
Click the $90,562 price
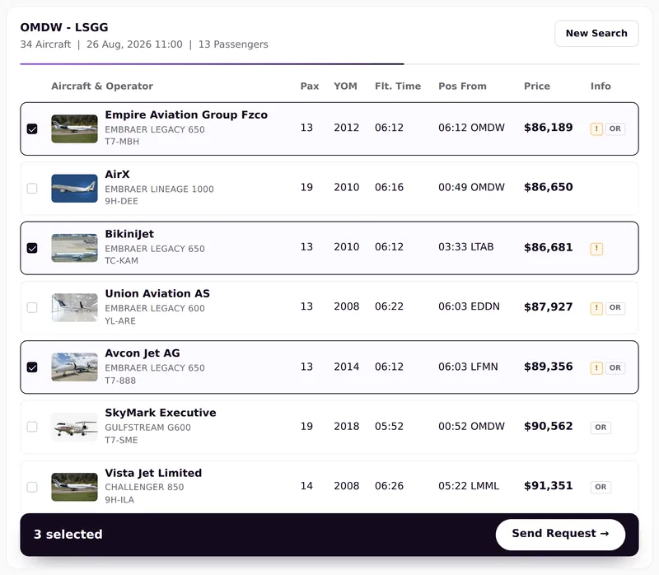[548, 426]
